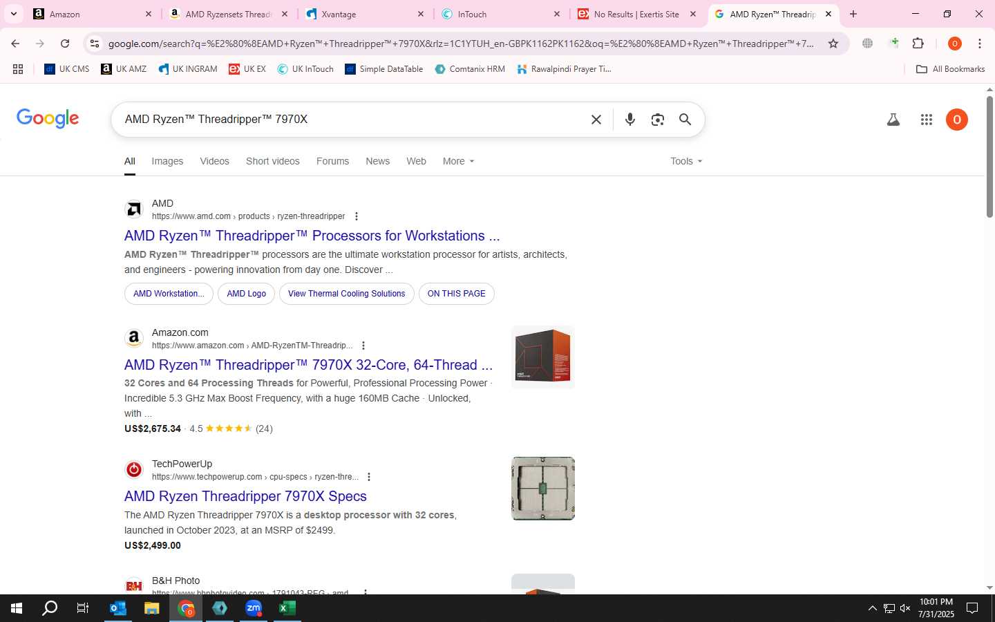Open the Chrome profile avatar in toolbar
The image size is (995, 622).
pos(955,44)
